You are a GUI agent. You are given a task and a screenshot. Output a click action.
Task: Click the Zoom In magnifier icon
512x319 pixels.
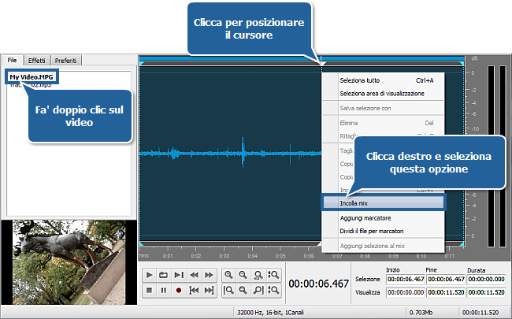tap(228, 275)
